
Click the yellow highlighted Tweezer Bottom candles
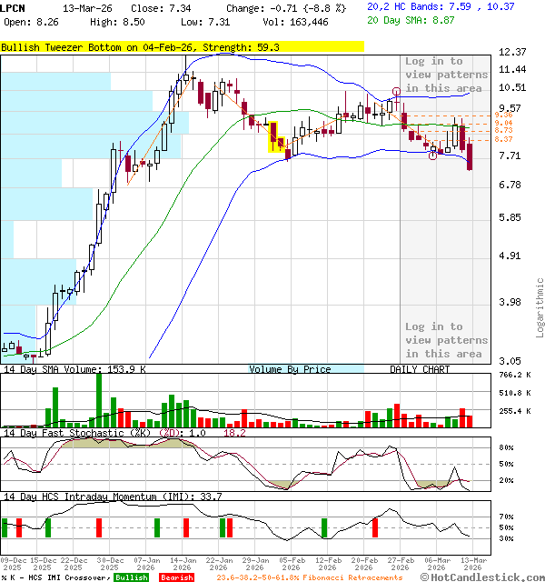coord(277,136)
